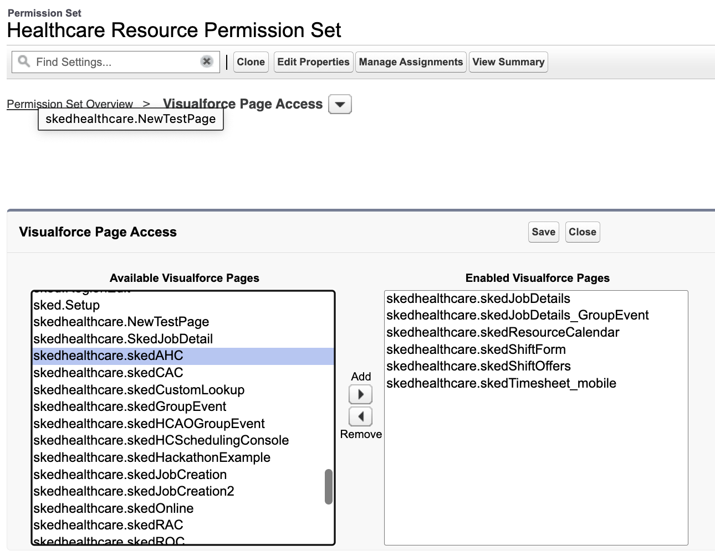The image size is (715, 556).
Task: Choose skedhealthcare.skedOnline in available list
Action: click(x=183, y=508)
